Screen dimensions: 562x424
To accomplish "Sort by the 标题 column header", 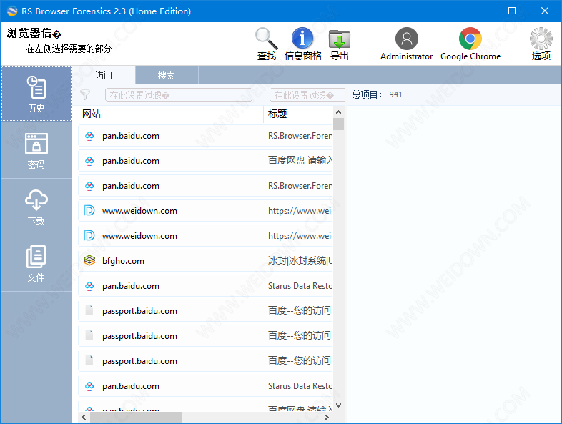I will (x=299, y=114).
